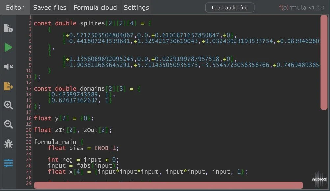Click '+0.5717505504804067' on line 4
Screen dimensions: 330x191
[99, 35]
